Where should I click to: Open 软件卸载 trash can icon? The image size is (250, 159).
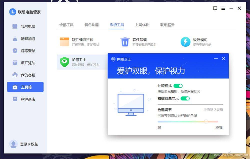125,42
